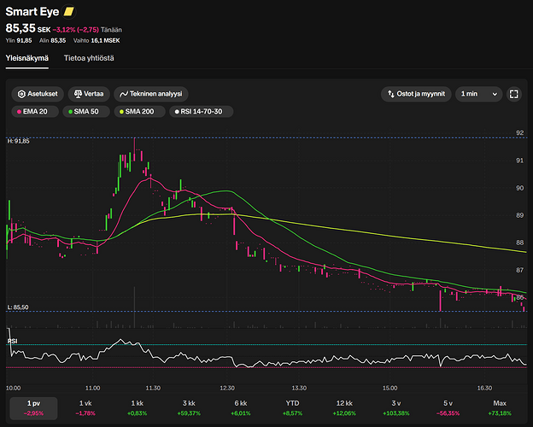Toggle the RSI 14-70-30 indicator chip
Image resolution: width=533 pixels, height=427 pixels.
click(x=202, y=112)
